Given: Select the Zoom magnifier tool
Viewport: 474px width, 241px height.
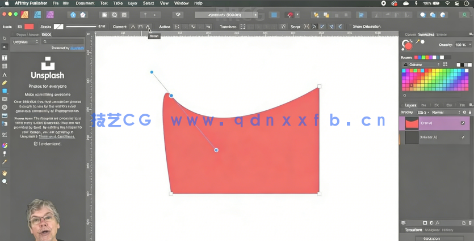Looking at the screenshot, I should [5, 182].
